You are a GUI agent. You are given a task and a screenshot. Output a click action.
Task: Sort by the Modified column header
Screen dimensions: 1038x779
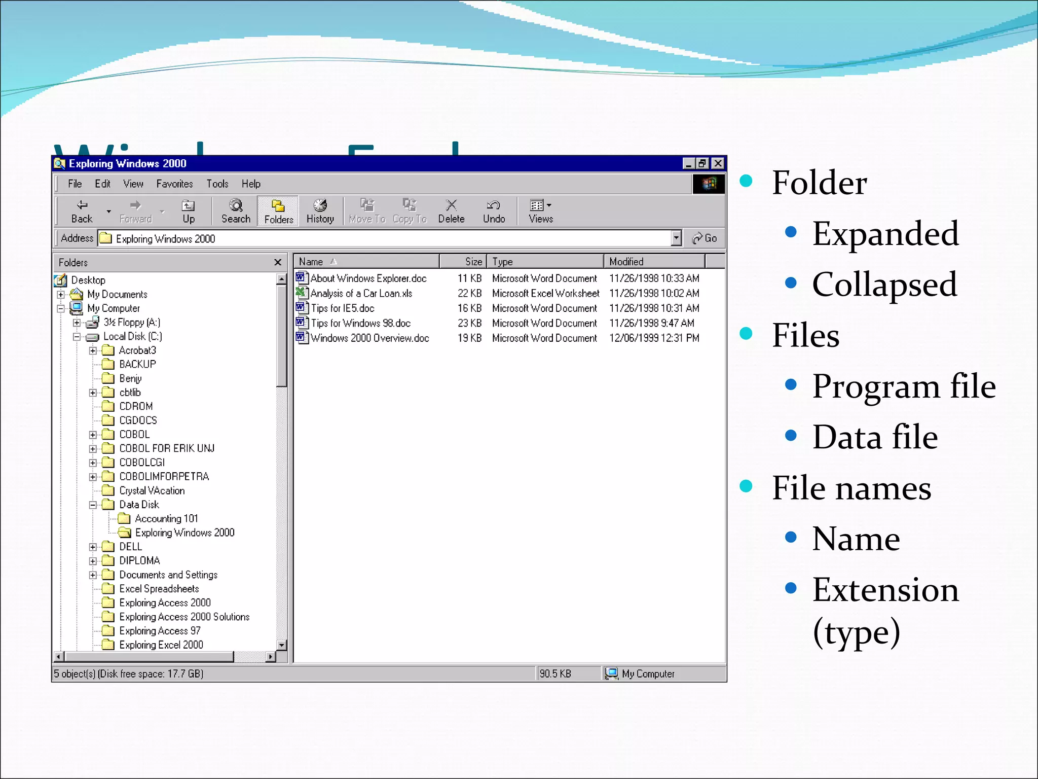click(654, 262)
